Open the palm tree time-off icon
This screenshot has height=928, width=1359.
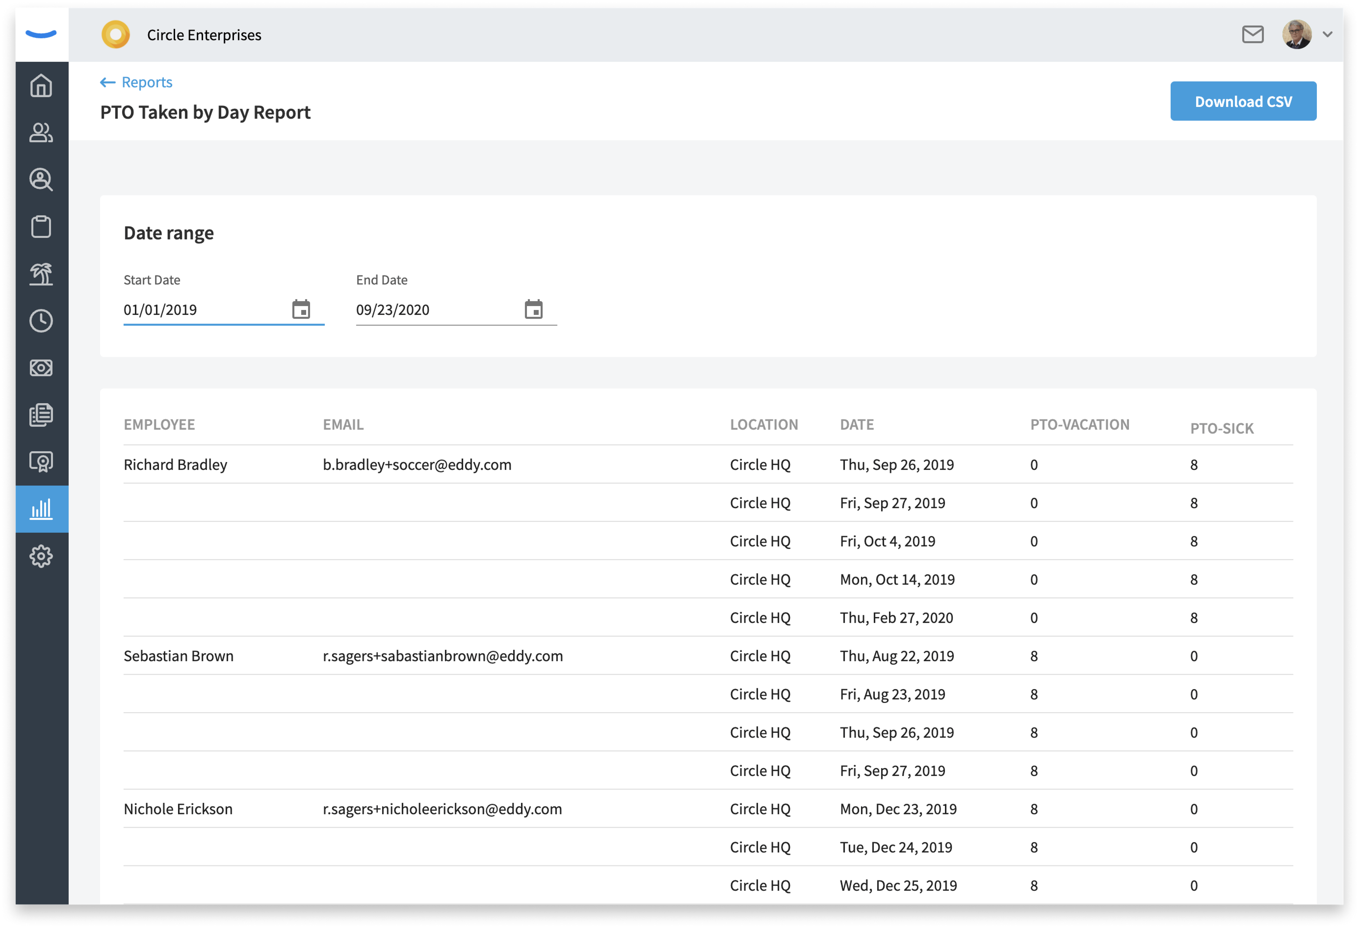pyautogui.click(x=41, y=274)
